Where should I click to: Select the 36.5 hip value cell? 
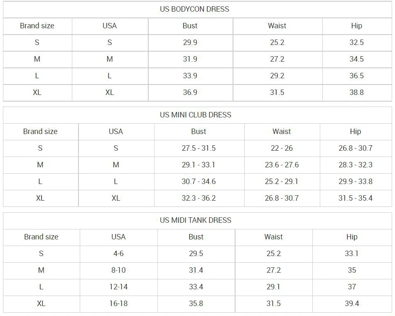[x=356, y=76]
